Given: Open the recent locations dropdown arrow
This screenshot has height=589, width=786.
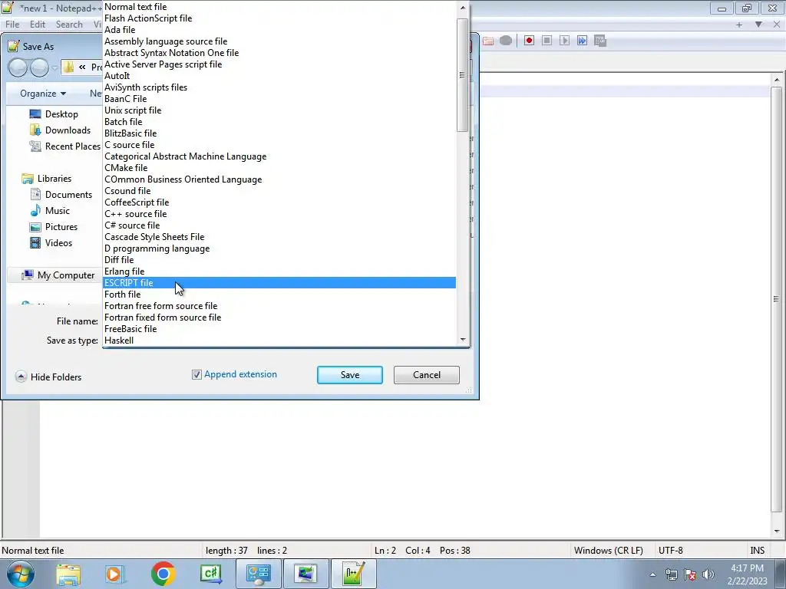Looking at the screenshot, I should click(x=54, y=67).
